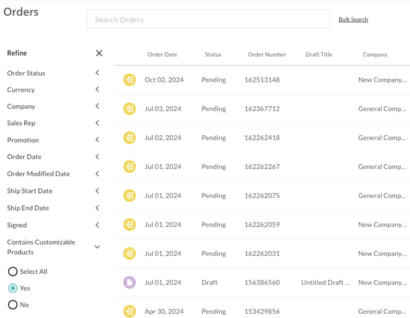Expand the Order Status filter
Screen dimensions: 410x318
click(97, 73)
